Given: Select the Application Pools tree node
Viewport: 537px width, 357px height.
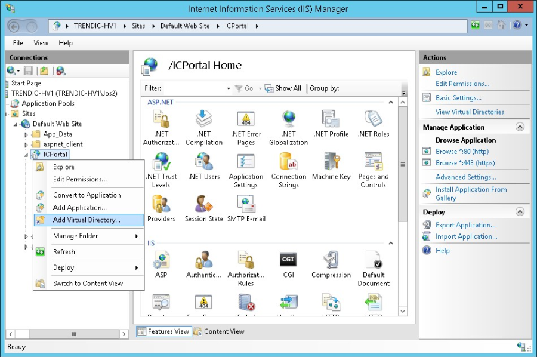Looking at the screenshot, I should point(48,103).
